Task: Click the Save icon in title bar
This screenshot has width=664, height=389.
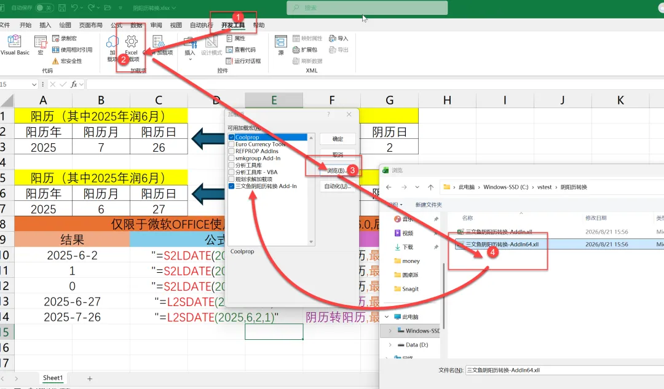Action: [62, 7]
